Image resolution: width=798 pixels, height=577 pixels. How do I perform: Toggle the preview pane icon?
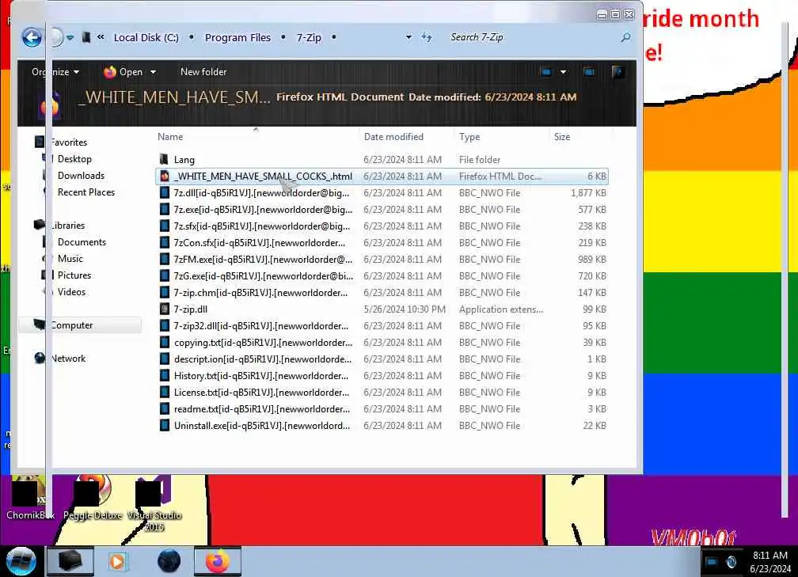pos(589,72)
